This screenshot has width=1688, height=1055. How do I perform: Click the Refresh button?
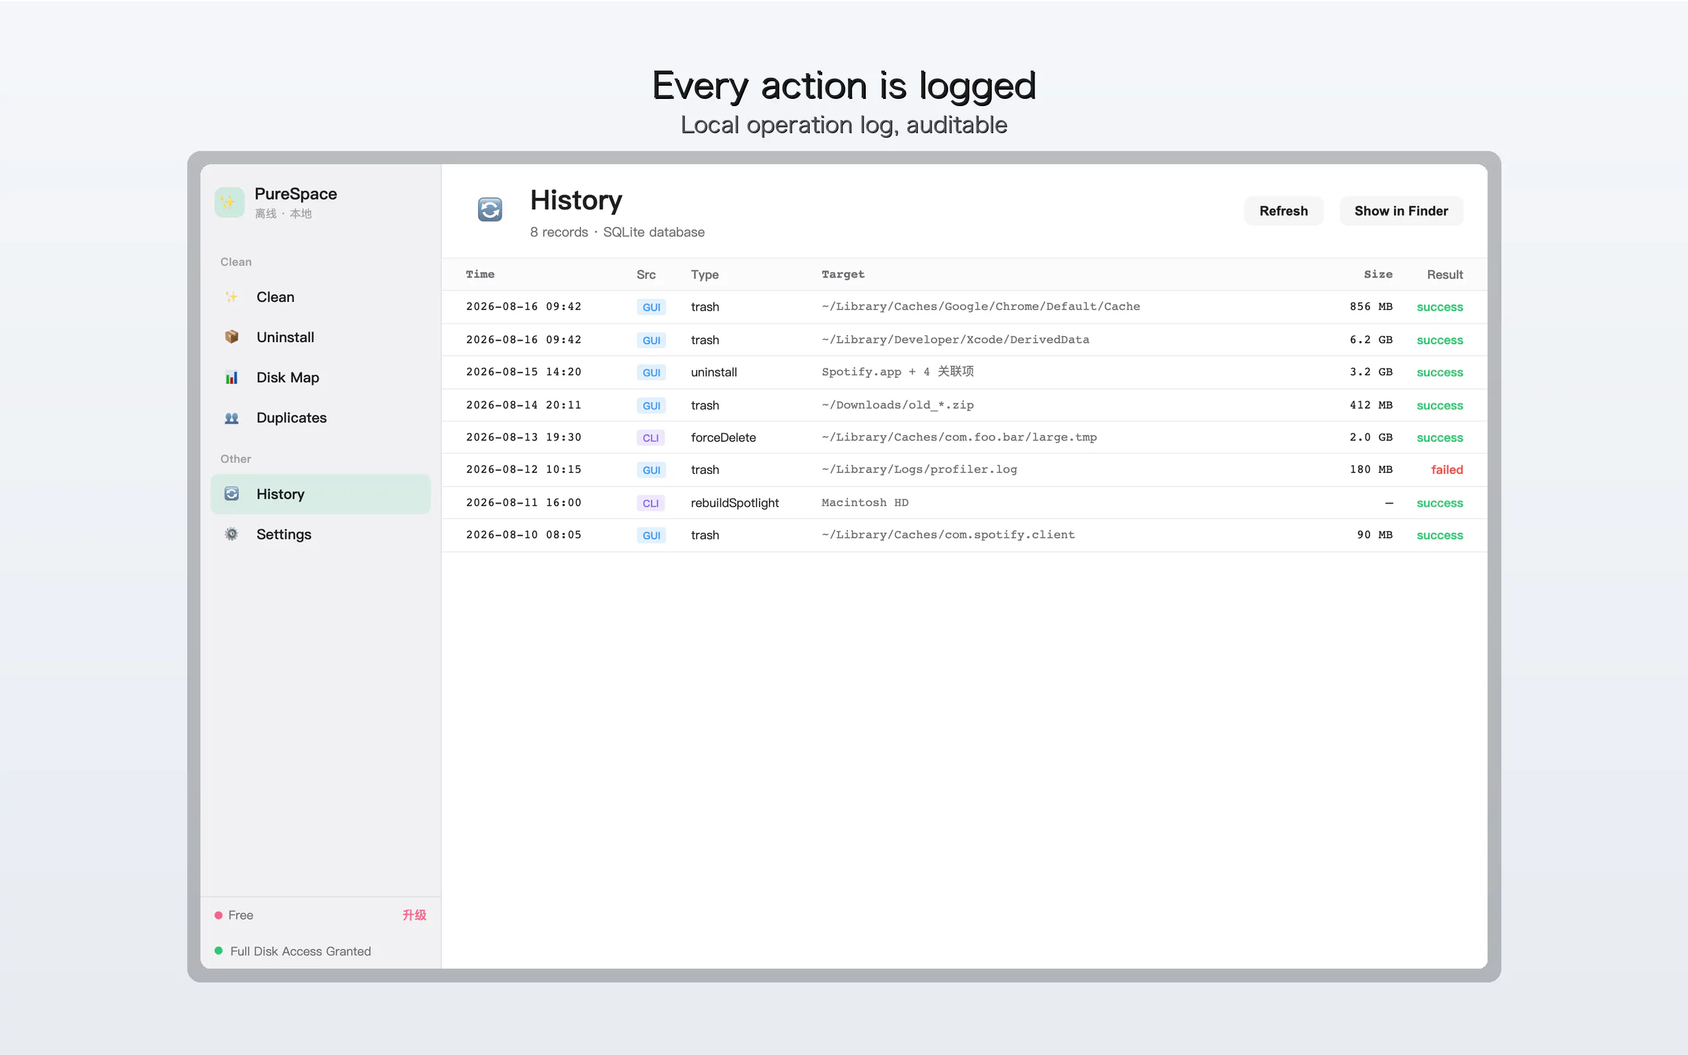click(x=1283, y=211)
